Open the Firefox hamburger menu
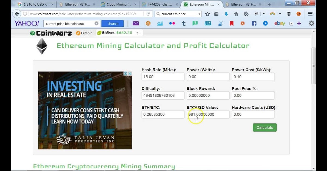Screen dimensions: 327x171 (x=310, y=14)
